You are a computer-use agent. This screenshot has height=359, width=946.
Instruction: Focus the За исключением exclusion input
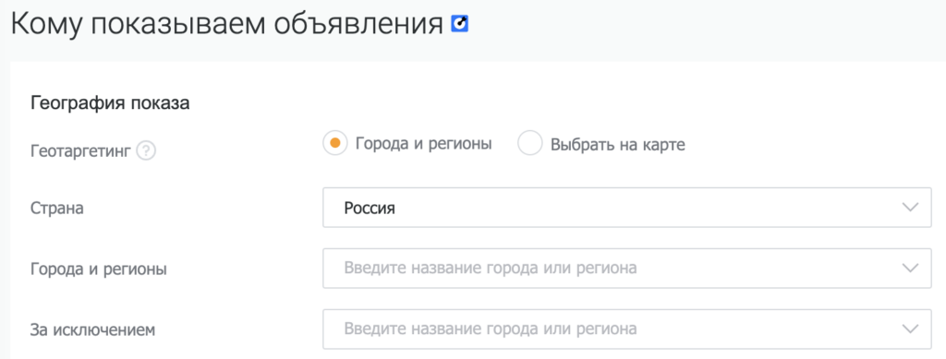[x=627, y=329]
